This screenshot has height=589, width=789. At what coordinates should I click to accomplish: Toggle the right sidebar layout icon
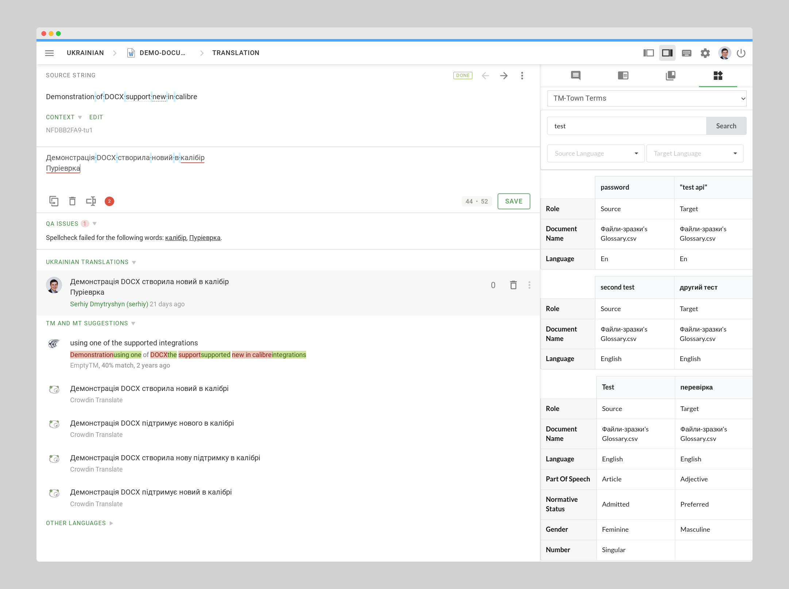click(667, 53)
